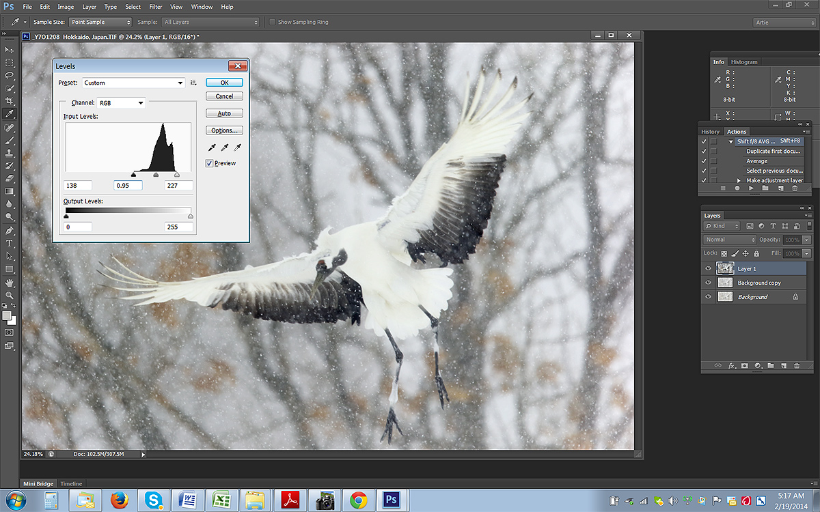The height and width of the screenshot is (512, 820).
Task: Pick the gray point eyedropper in Levels
Action: 225,147
